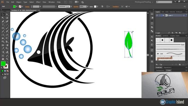Switch to the Graphic Styles tab
Screen dimensions: 188x106
[x=175, y=36]
